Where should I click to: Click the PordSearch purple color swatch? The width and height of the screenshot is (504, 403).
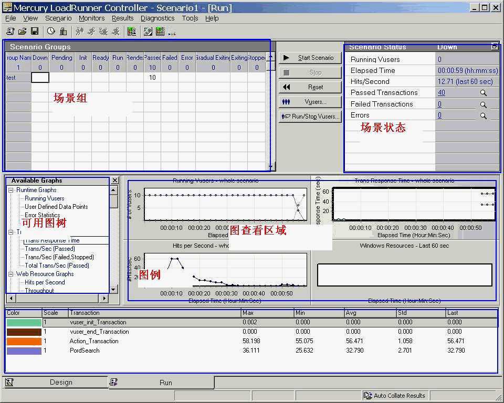pos(24,351)
